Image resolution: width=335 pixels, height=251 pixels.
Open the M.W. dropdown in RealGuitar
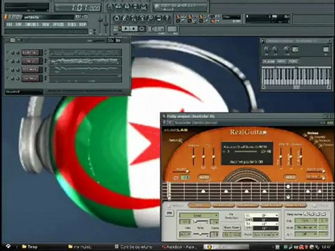306,228
